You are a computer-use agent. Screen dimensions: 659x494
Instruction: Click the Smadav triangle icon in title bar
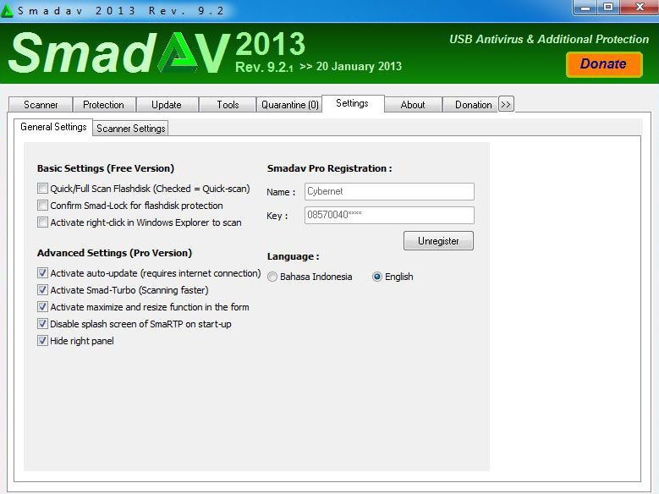coord(6,10)
